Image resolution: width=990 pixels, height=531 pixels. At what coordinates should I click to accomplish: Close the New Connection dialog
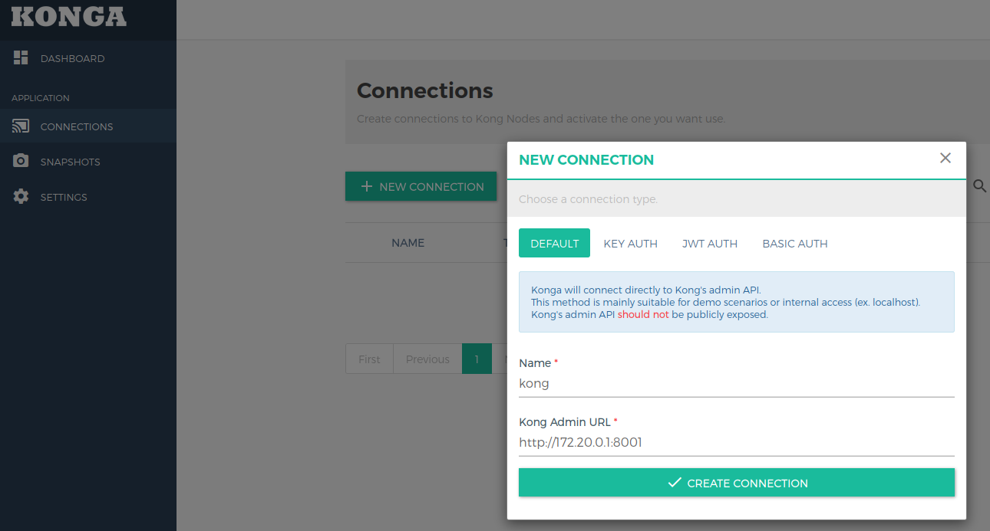pos(945,158)
